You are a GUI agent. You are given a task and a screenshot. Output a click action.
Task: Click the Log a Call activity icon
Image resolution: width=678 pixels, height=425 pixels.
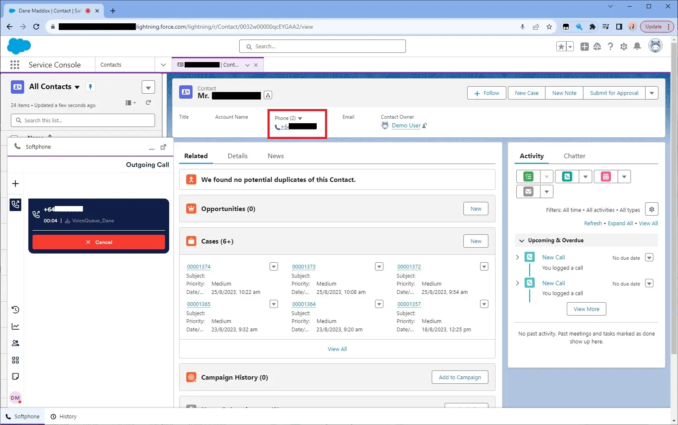click(567, 176)
